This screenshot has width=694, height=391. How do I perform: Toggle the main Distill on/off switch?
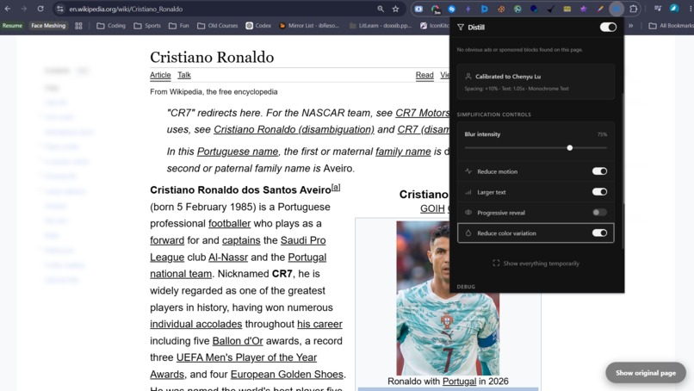(x=608, y=27)
